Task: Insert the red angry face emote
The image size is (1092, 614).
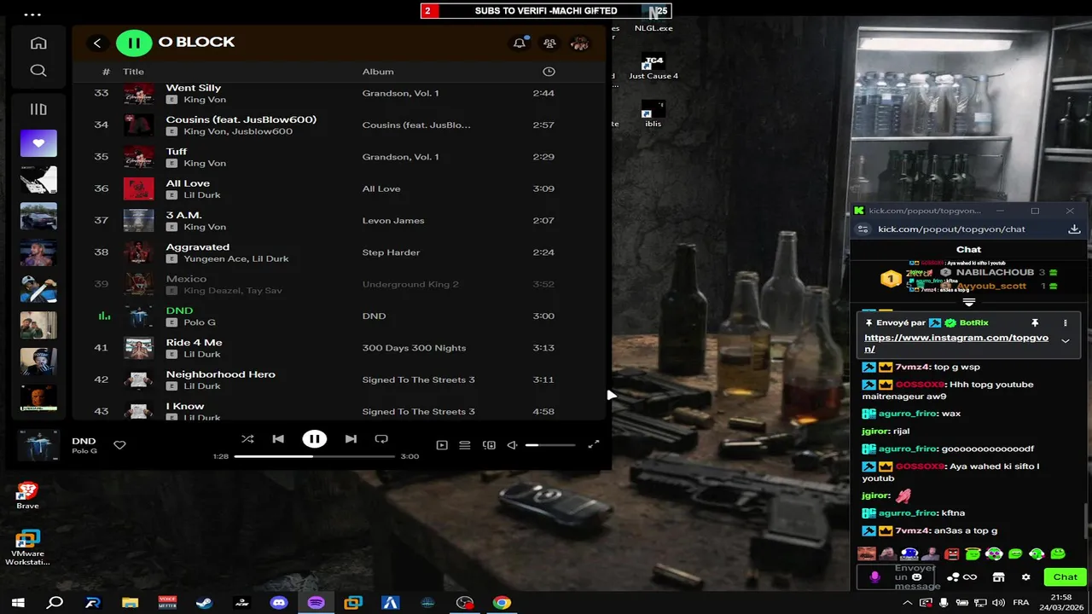Action: tap(952, 554)
